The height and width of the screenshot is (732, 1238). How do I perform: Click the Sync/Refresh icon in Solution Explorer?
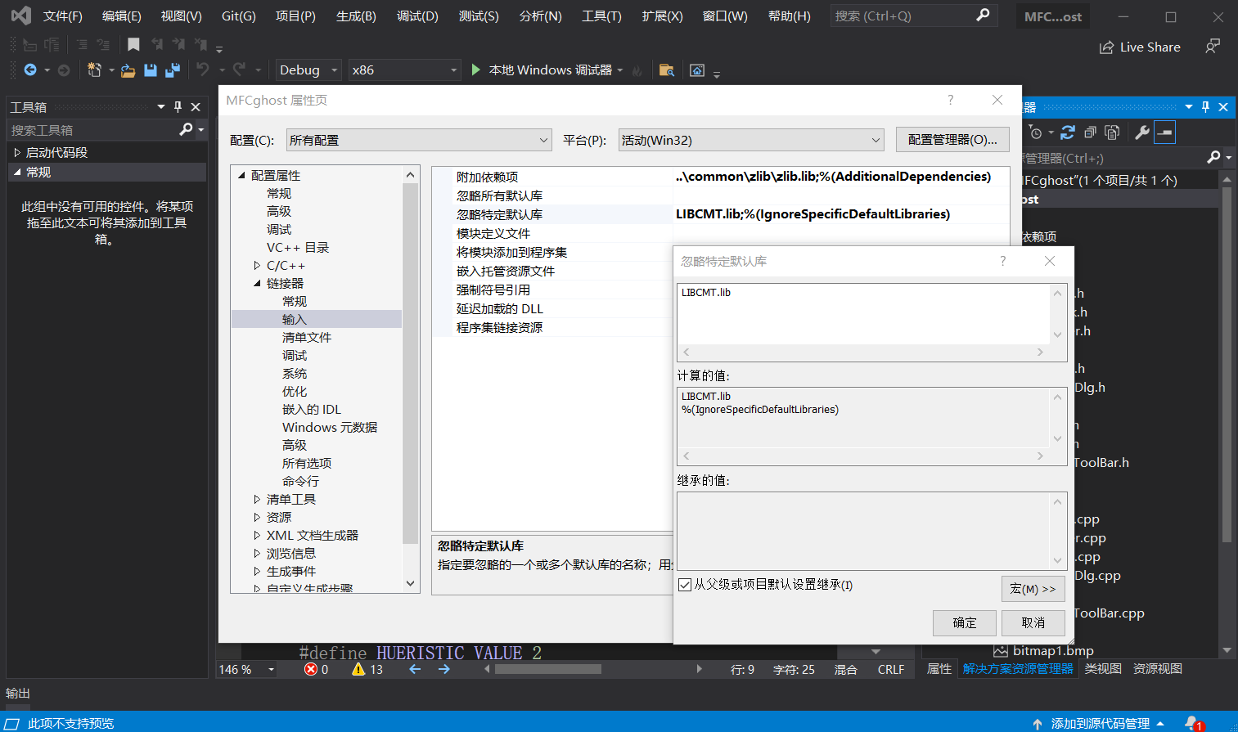(1068, 132)
